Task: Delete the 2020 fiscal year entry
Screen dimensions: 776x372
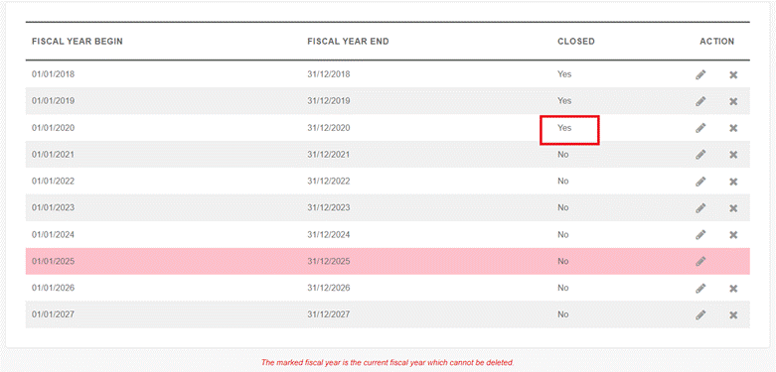Action: coord(733,128)
